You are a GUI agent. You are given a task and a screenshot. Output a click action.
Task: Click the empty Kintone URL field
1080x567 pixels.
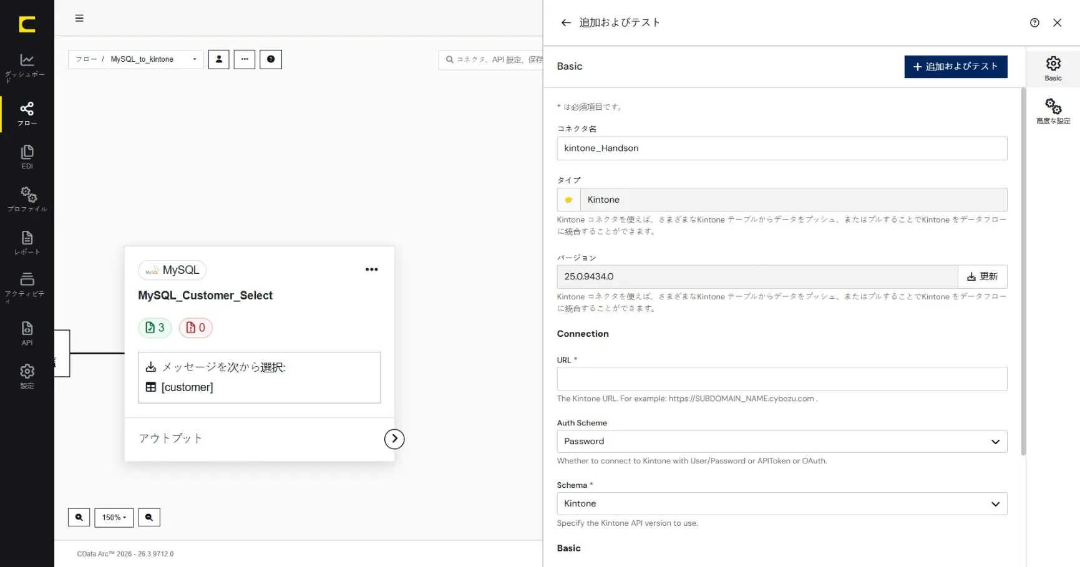782,379
